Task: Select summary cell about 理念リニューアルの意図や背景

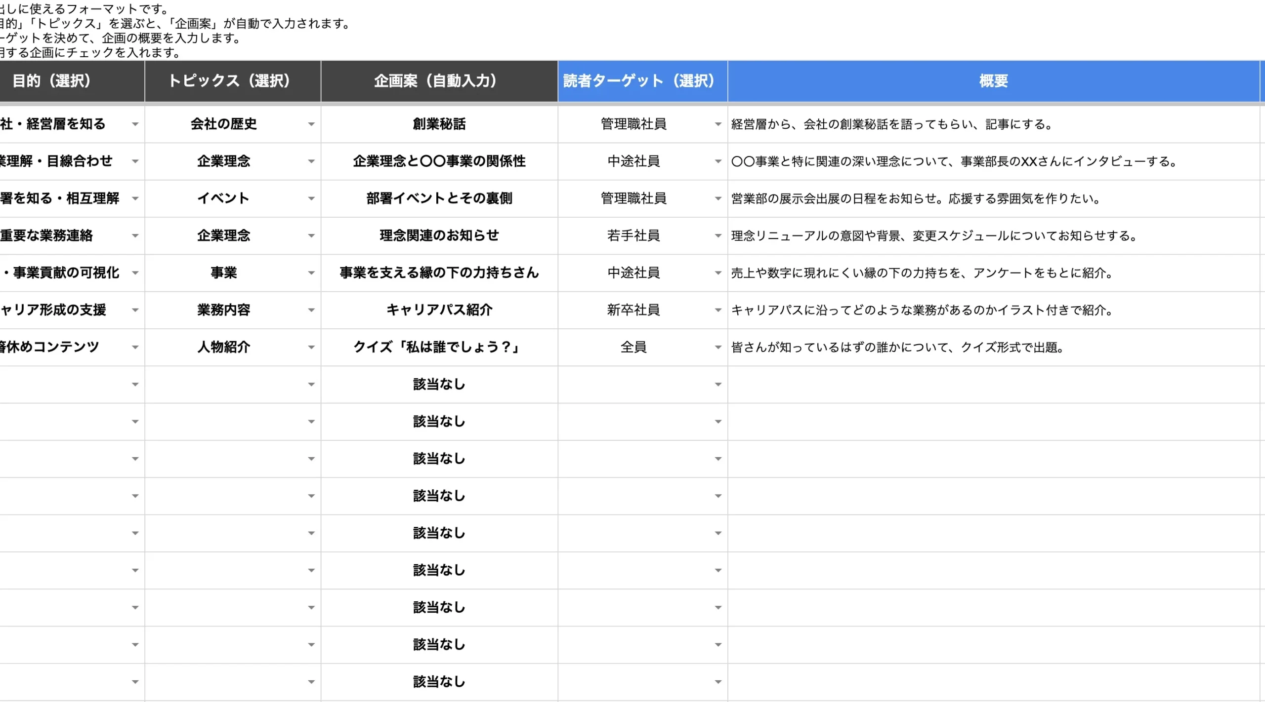Action: (994, 236)
